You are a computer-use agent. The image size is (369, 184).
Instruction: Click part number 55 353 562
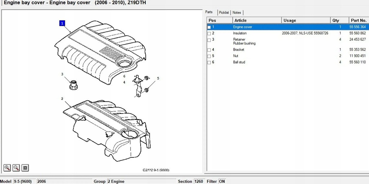(357, 50)
